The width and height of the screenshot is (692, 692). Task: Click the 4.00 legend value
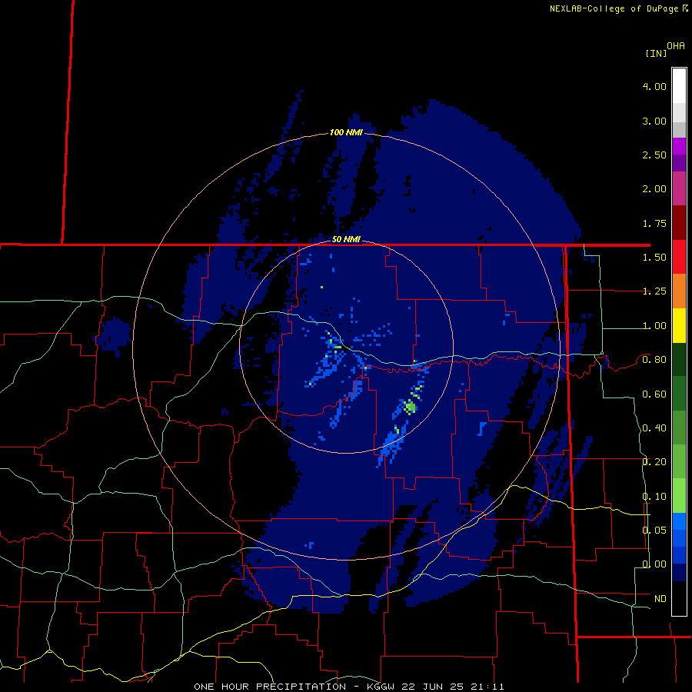click(x=654, y=86)
